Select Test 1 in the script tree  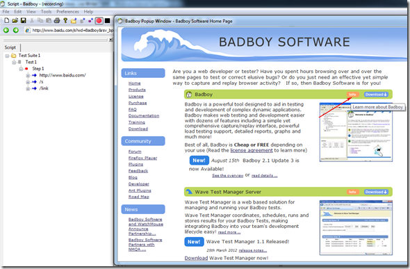31,62
